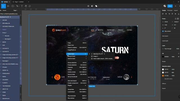Open the Fill style library icon
This screenshot has width=180, height=101.
tap(179, 54)
